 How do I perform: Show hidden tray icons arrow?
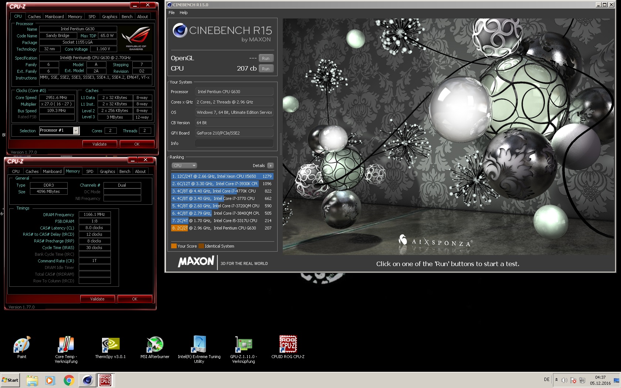[x=556, y=380]
